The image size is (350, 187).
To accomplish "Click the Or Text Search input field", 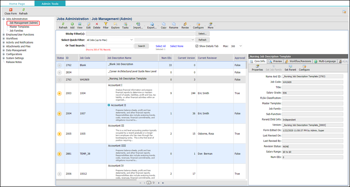I will (110, 46).
